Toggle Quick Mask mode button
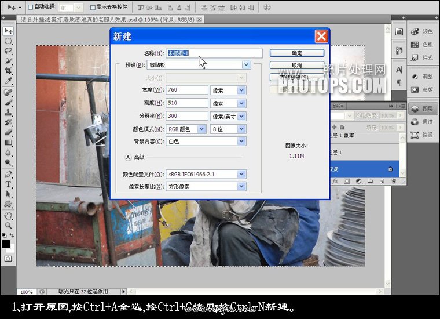Screen dimensions: 440x319 (8, 258)
